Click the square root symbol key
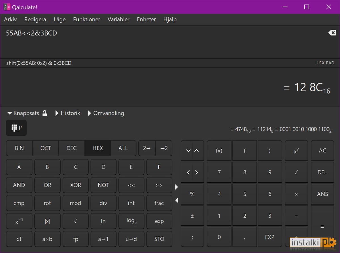The height and width of the screenshot is (253, 340). [75, 221]
